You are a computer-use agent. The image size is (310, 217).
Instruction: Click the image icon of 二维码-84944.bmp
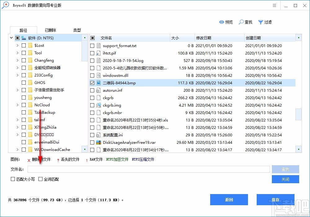99,83
